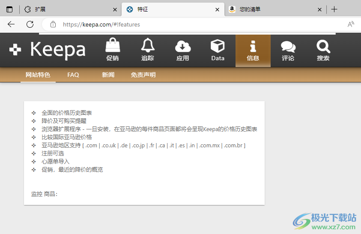This screenshot has width=361, height=234.
Task: Switch to the 您的清单 Amazon tab
Action: click(x=275, y=9)
